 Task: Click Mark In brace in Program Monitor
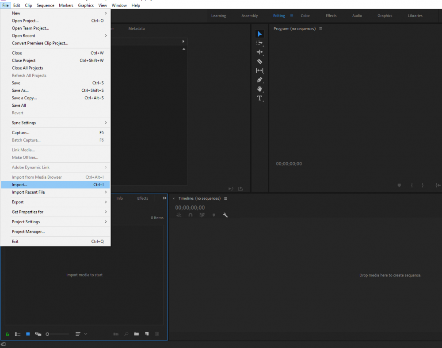(412, 185)
